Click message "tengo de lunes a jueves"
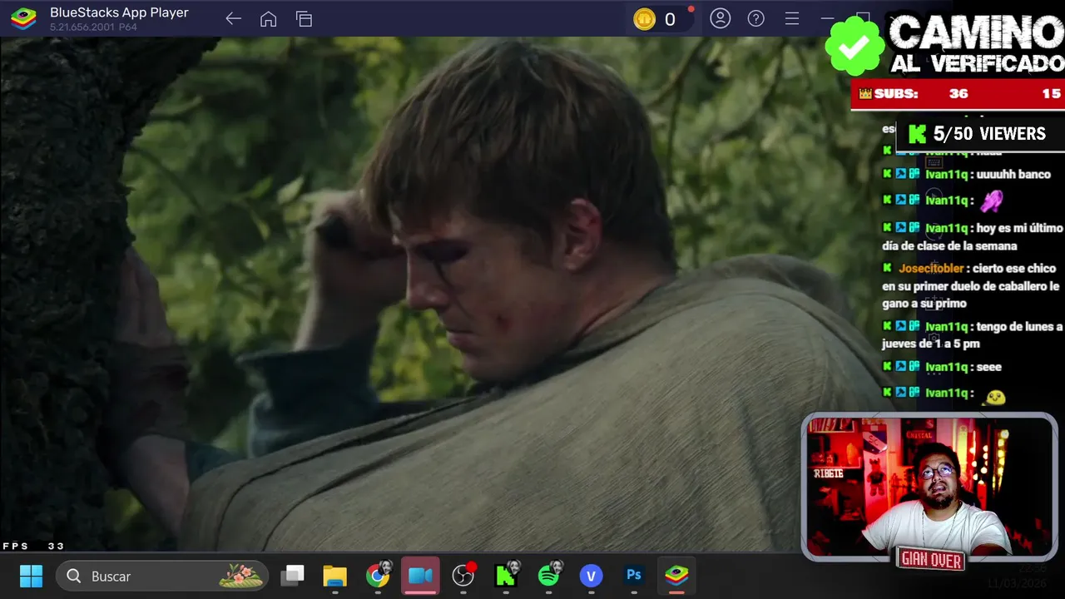The height and width of the screenshot is (599, 1065). tap(973, 335)
